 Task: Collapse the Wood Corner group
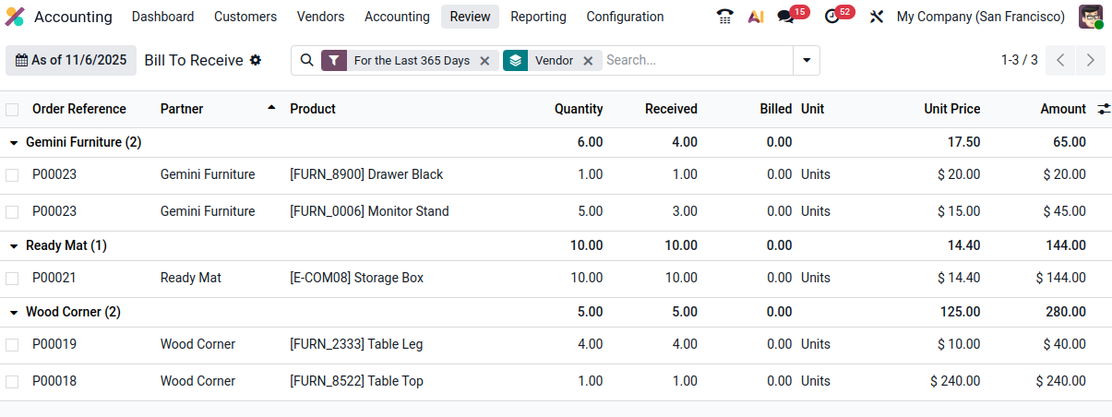(14, 313)
